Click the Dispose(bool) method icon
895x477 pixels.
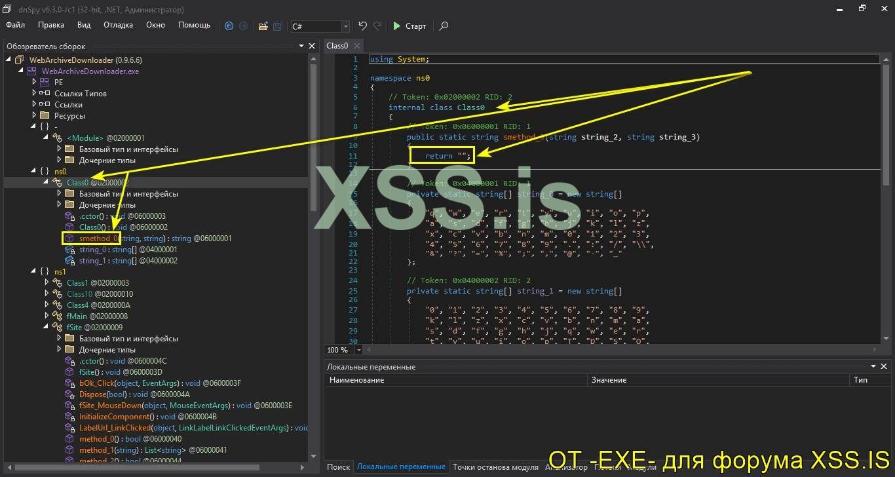tap(69, 394)
